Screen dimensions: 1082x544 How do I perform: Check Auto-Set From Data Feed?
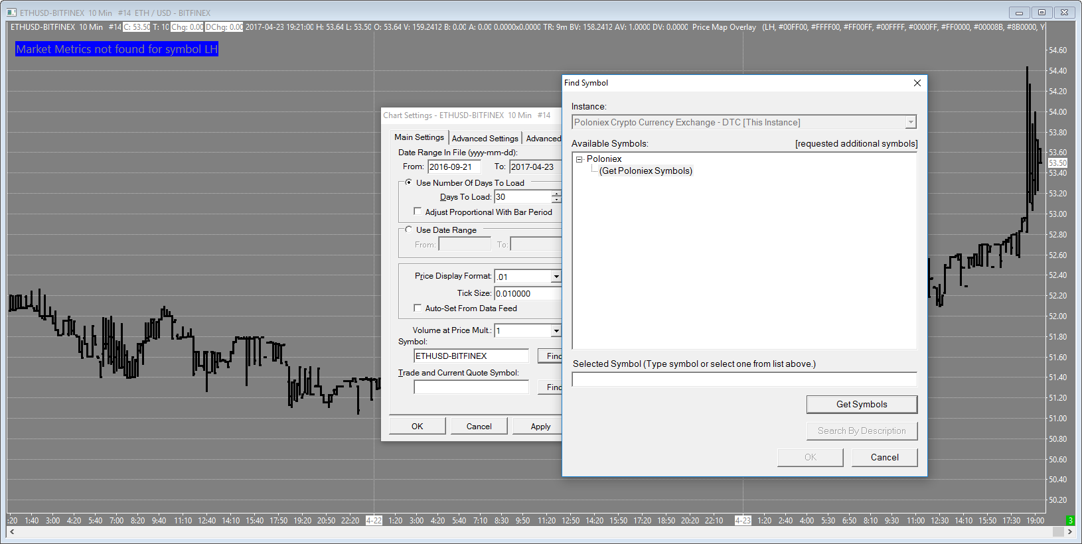point(418,308)
